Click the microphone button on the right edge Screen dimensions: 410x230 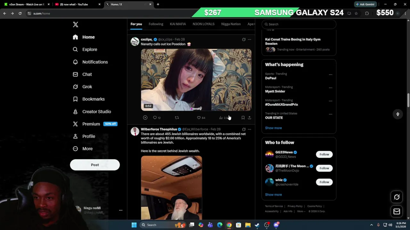point(398,114)
